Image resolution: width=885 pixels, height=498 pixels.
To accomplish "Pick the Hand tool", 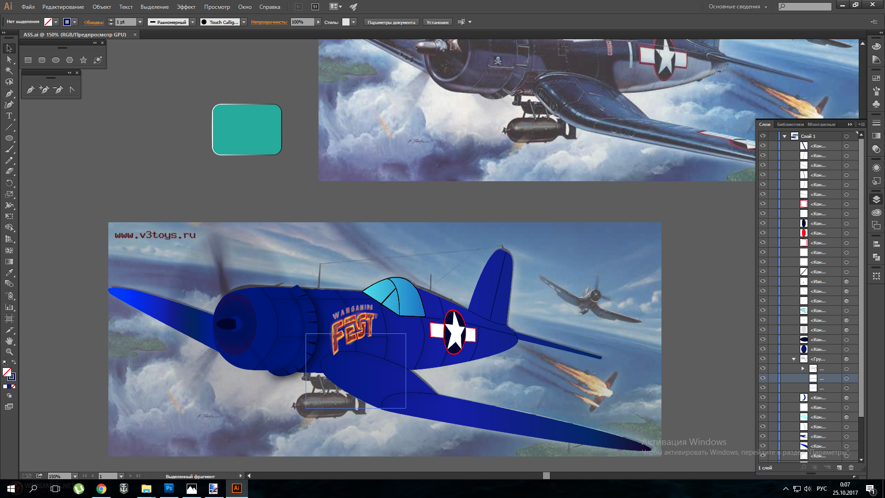I will coord(9,341).
